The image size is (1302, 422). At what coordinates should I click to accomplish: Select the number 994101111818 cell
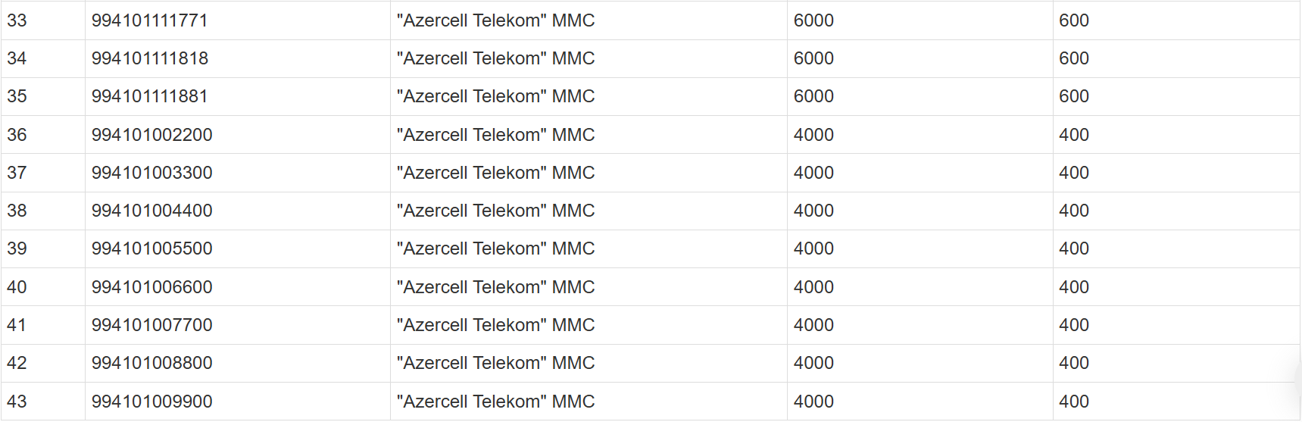[x=149, y=58]
